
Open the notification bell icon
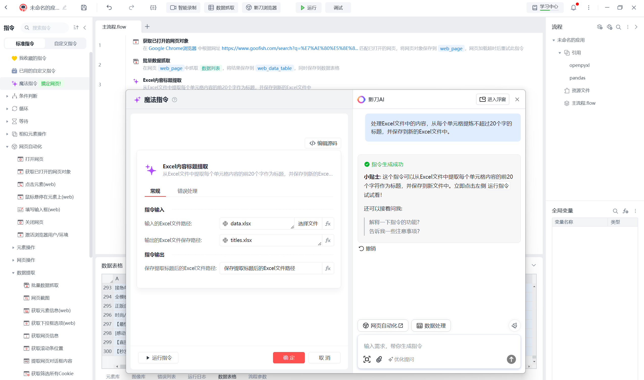click(573, 7)
